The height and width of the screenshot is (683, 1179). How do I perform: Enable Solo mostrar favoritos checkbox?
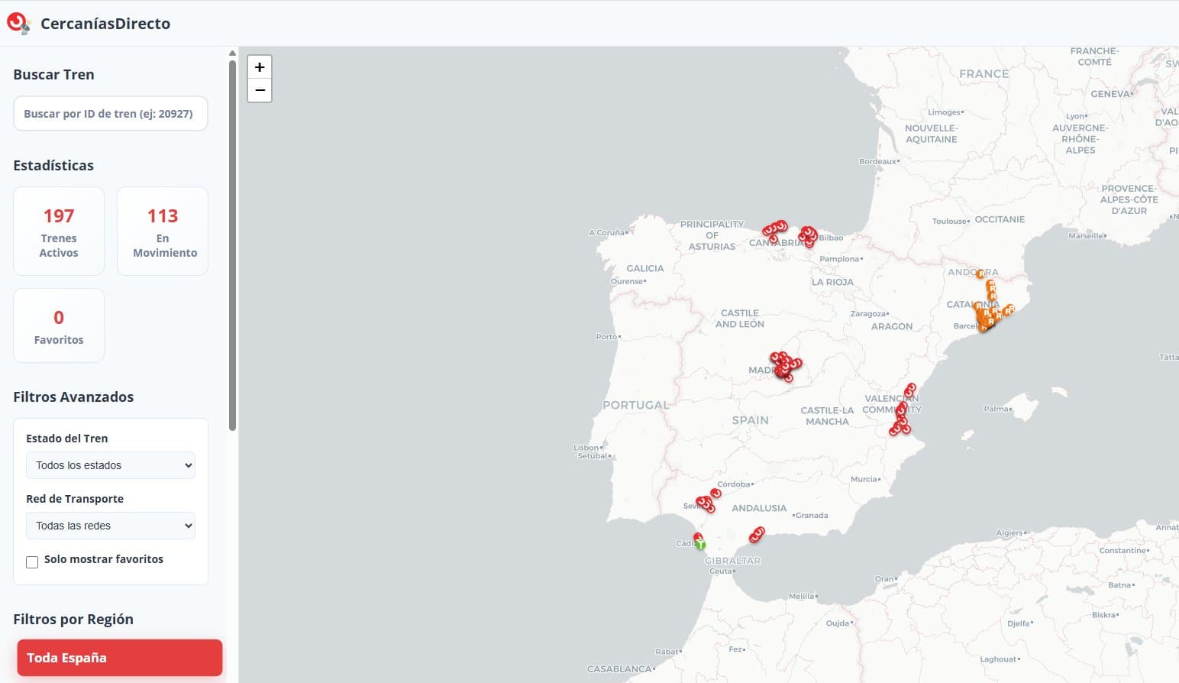tap(32, 562)
